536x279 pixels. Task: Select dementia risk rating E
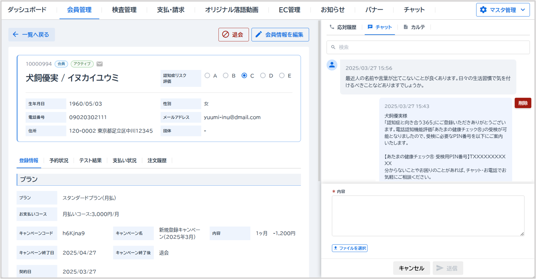click(281, 76)
